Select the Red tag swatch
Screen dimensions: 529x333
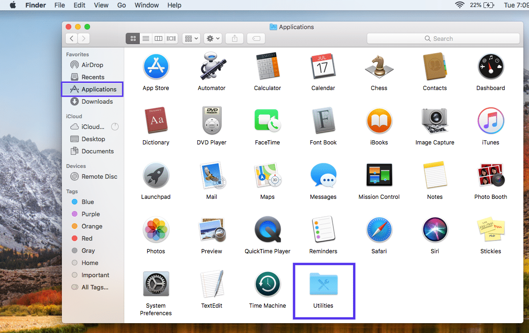click(75, 238)
